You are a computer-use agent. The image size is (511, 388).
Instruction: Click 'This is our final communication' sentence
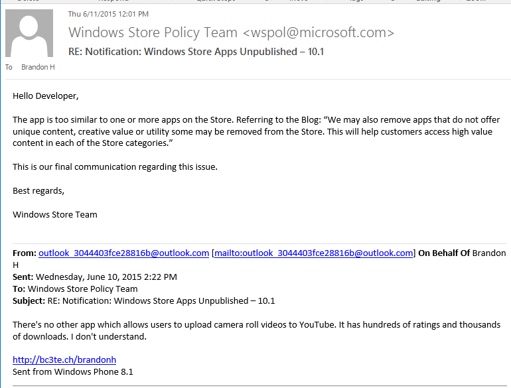coord(115,166)
